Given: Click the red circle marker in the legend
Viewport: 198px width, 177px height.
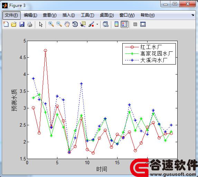Looking at the screenshot, I should click(x=132, y=47).
